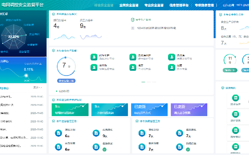Select the active green carousel page indicator
The width and height of the screenshot is (249, 155).
pyautogui.click(x=143, y=82)
